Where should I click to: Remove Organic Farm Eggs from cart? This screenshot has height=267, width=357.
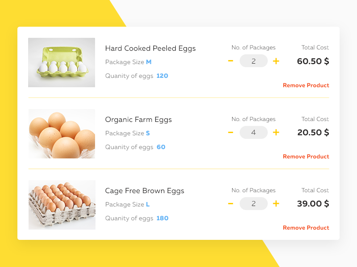pyautogui.click(x=306, y=156)
